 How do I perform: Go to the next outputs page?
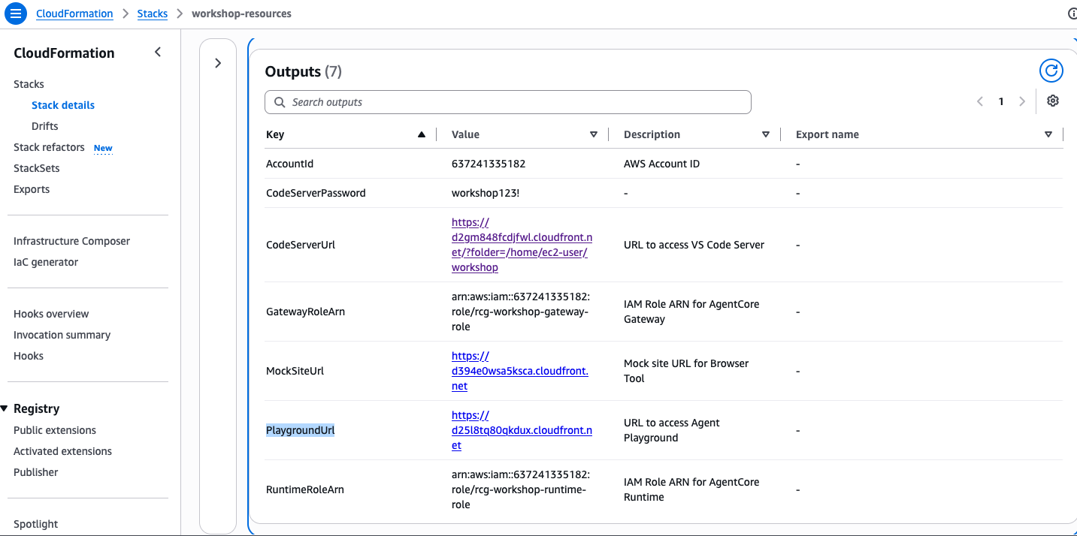click(1021, 101)
